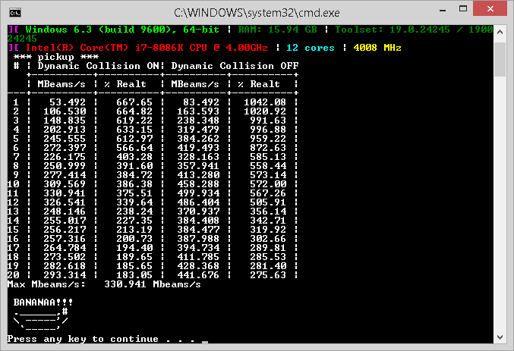Click the value 226.175 in row 7

click(x=65, y=157)
